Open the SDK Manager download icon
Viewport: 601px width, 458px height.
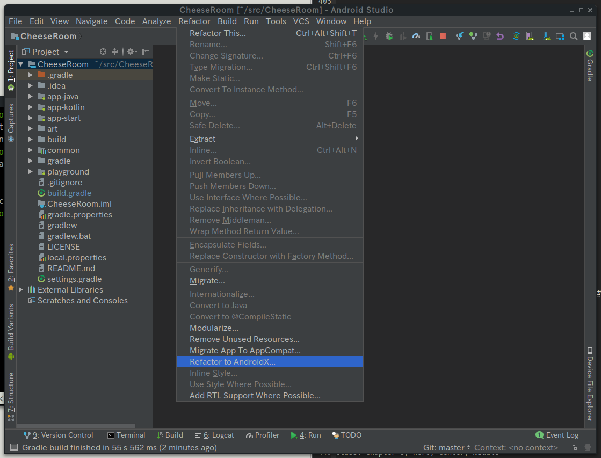click(x=547, y=36)
